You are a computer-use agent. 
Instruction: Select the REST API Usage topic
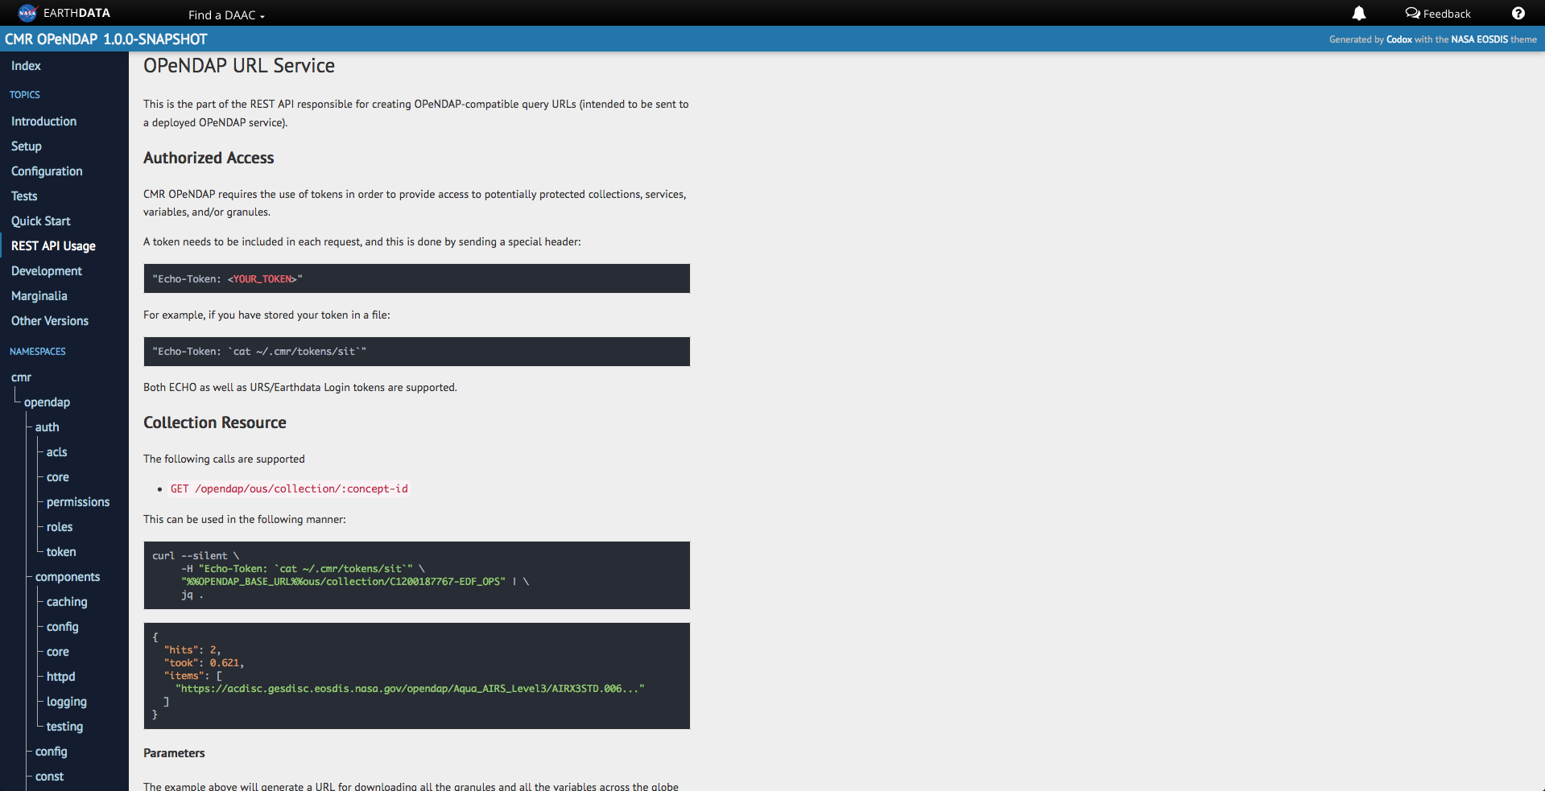(x=53, y=246)
